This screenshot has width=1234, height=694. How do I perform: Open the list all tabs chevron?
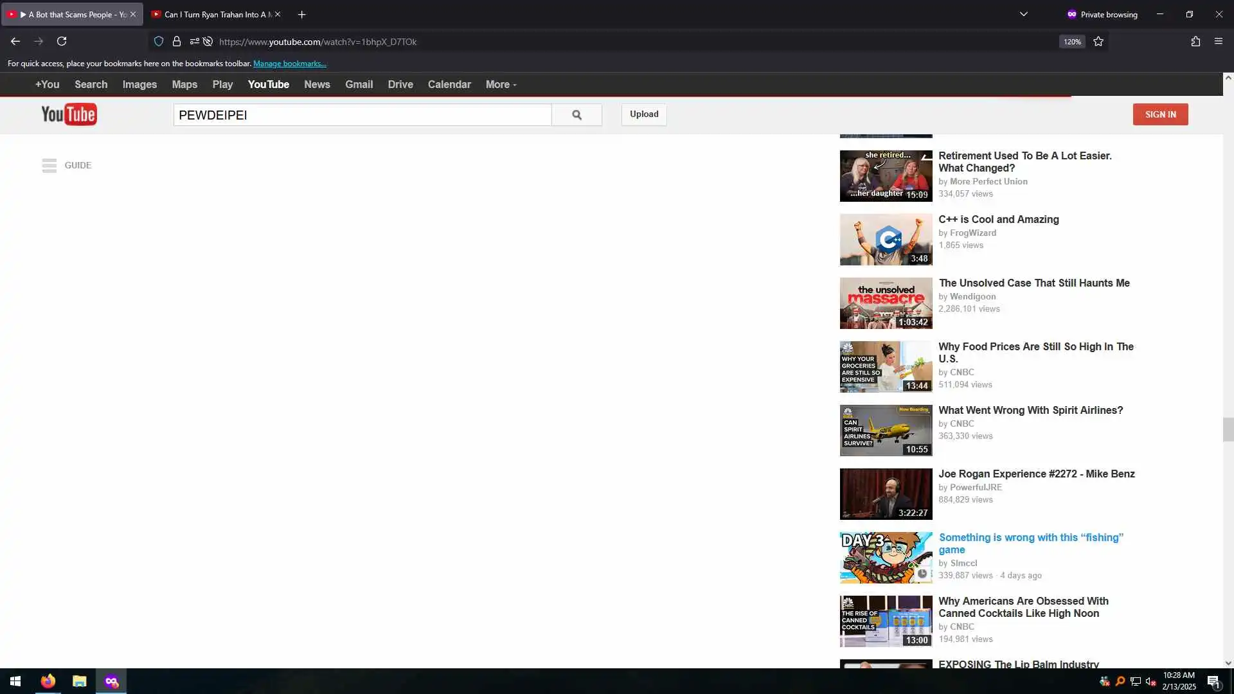1024,14
